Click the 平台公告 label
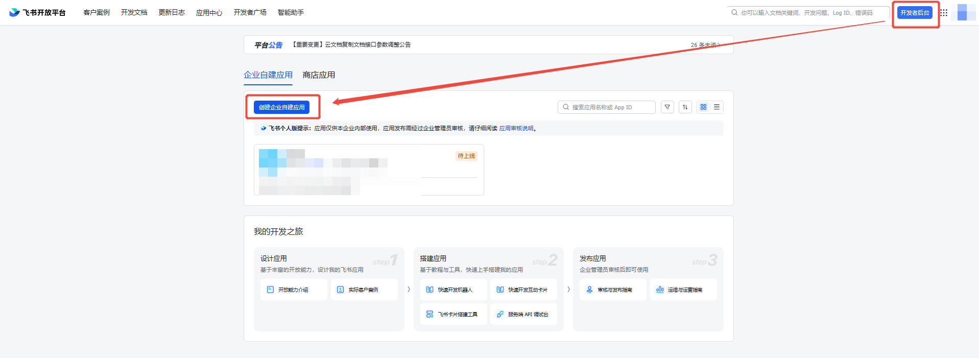The height and width of the screenshot is (358, 979). pyautogui.click(x=269, y=45)
